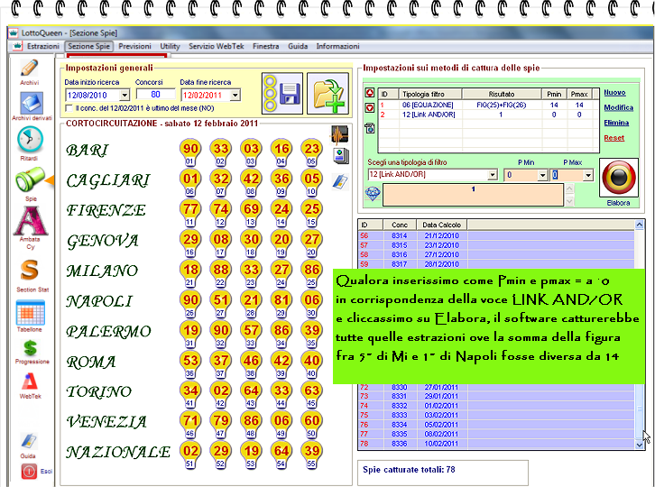The width and height of the screenshot is (655, 487).
Task: Open the Utility menu
Action: [x=170, y=46]
